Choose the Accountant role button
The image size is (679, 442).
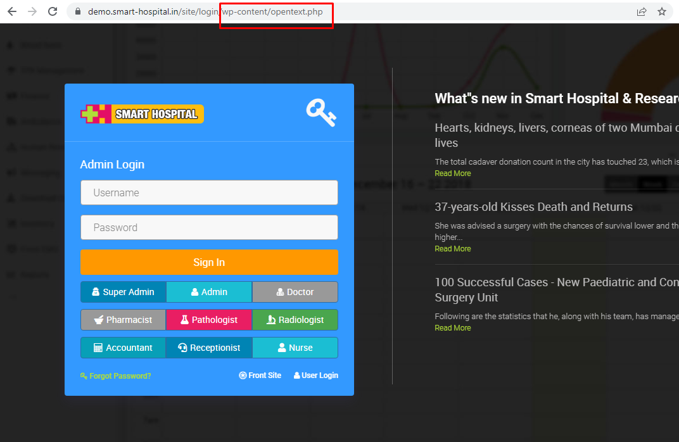124,348
